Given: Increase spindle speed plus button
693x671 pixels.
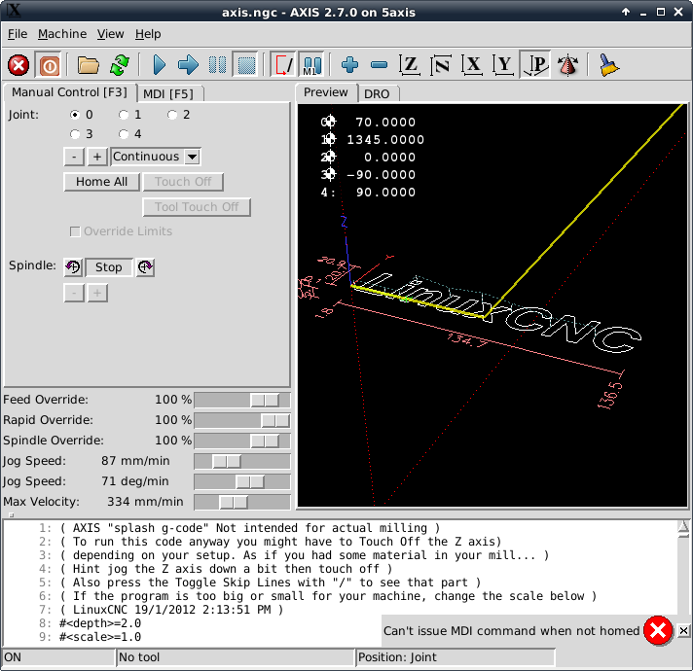Looking at the screenshot, I should pyautogui.click(x=97, y=293).
